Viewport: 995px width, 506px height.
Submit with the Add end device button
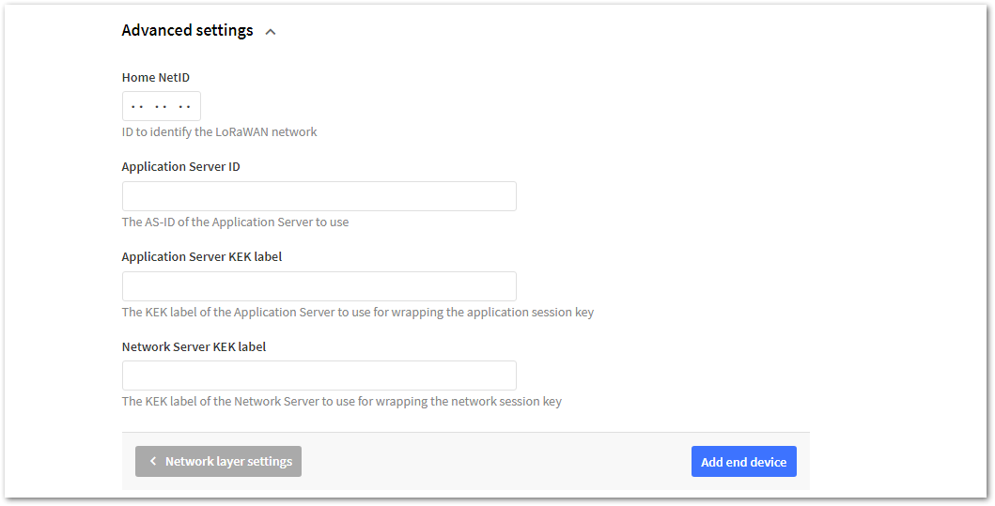[x=744, y=462]
